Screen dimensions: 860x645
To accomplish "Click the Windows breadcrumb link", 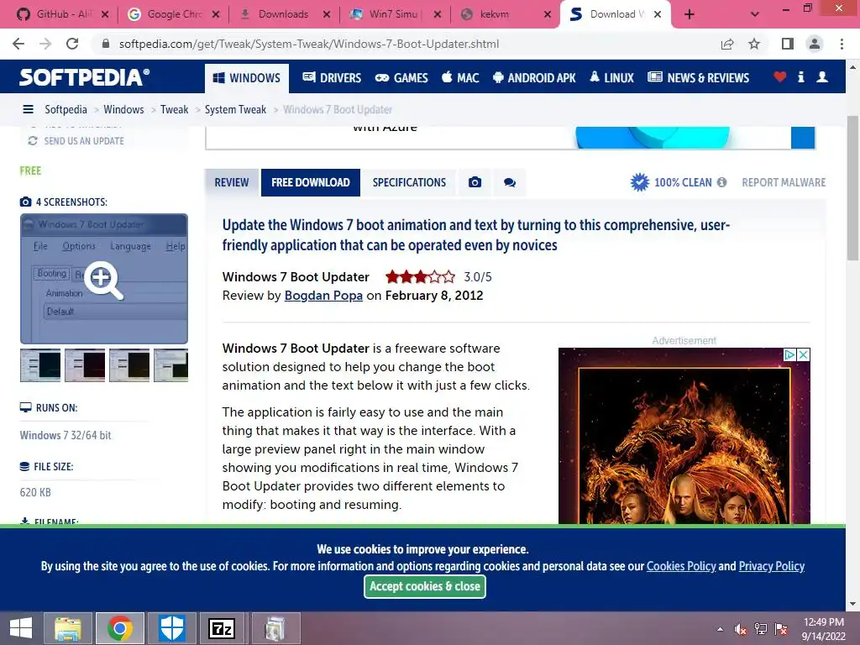I will (x=123, y=109).
